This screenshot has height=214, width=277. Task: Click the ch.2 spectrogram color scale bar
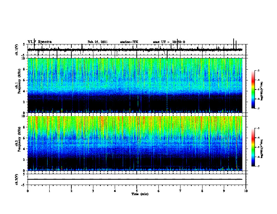click(253, 147)
